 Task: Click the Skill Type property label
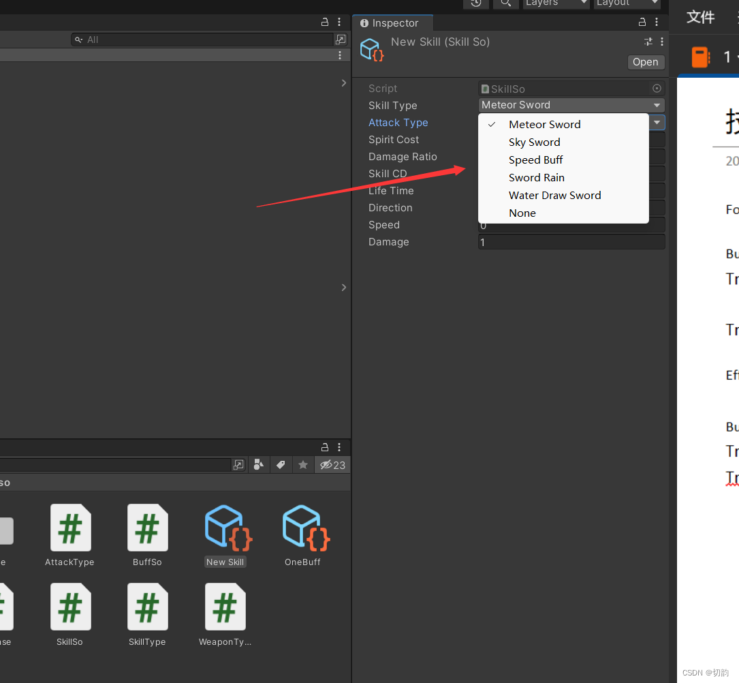pyautogui.click(x=392, y=106)
